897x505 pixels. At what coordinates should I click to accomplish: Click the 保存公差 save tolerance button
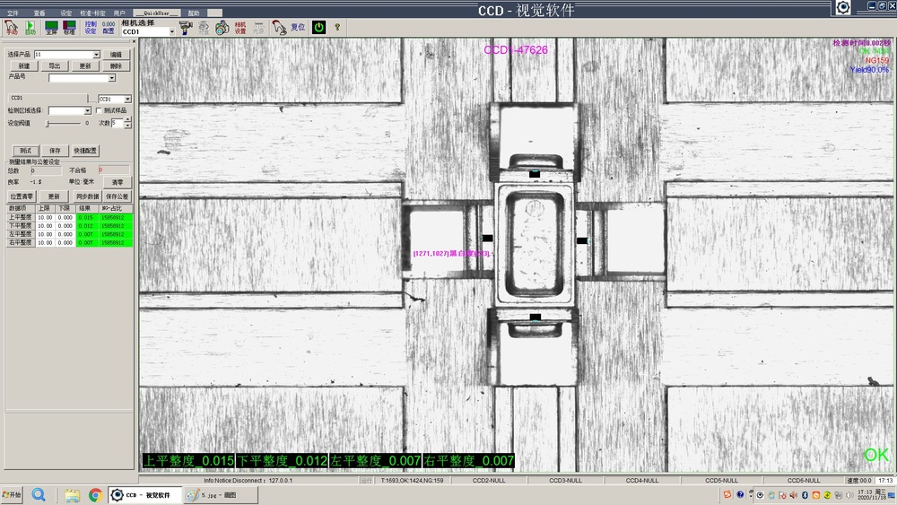click(117, 196)
